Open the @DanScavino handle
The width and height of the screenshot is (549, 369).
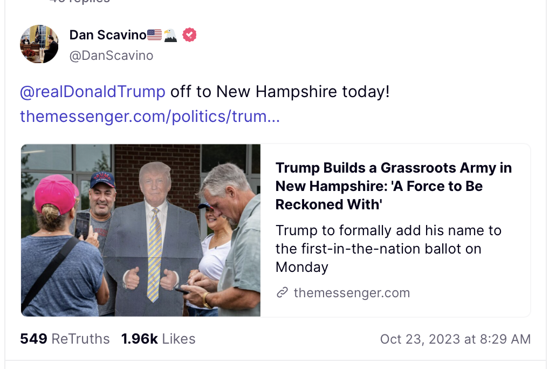[x=111, y=56]
